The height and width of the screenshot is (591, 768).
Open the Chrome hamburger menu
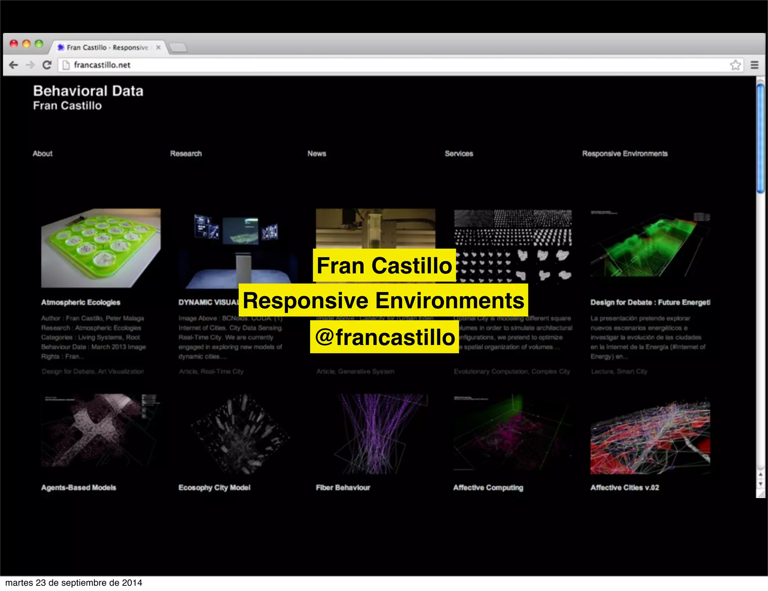click(x=754, y=65)
